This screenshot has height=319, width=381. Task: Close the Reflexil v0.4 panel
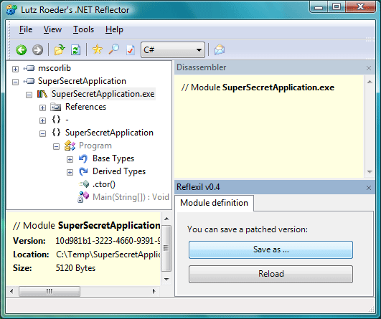369,188
